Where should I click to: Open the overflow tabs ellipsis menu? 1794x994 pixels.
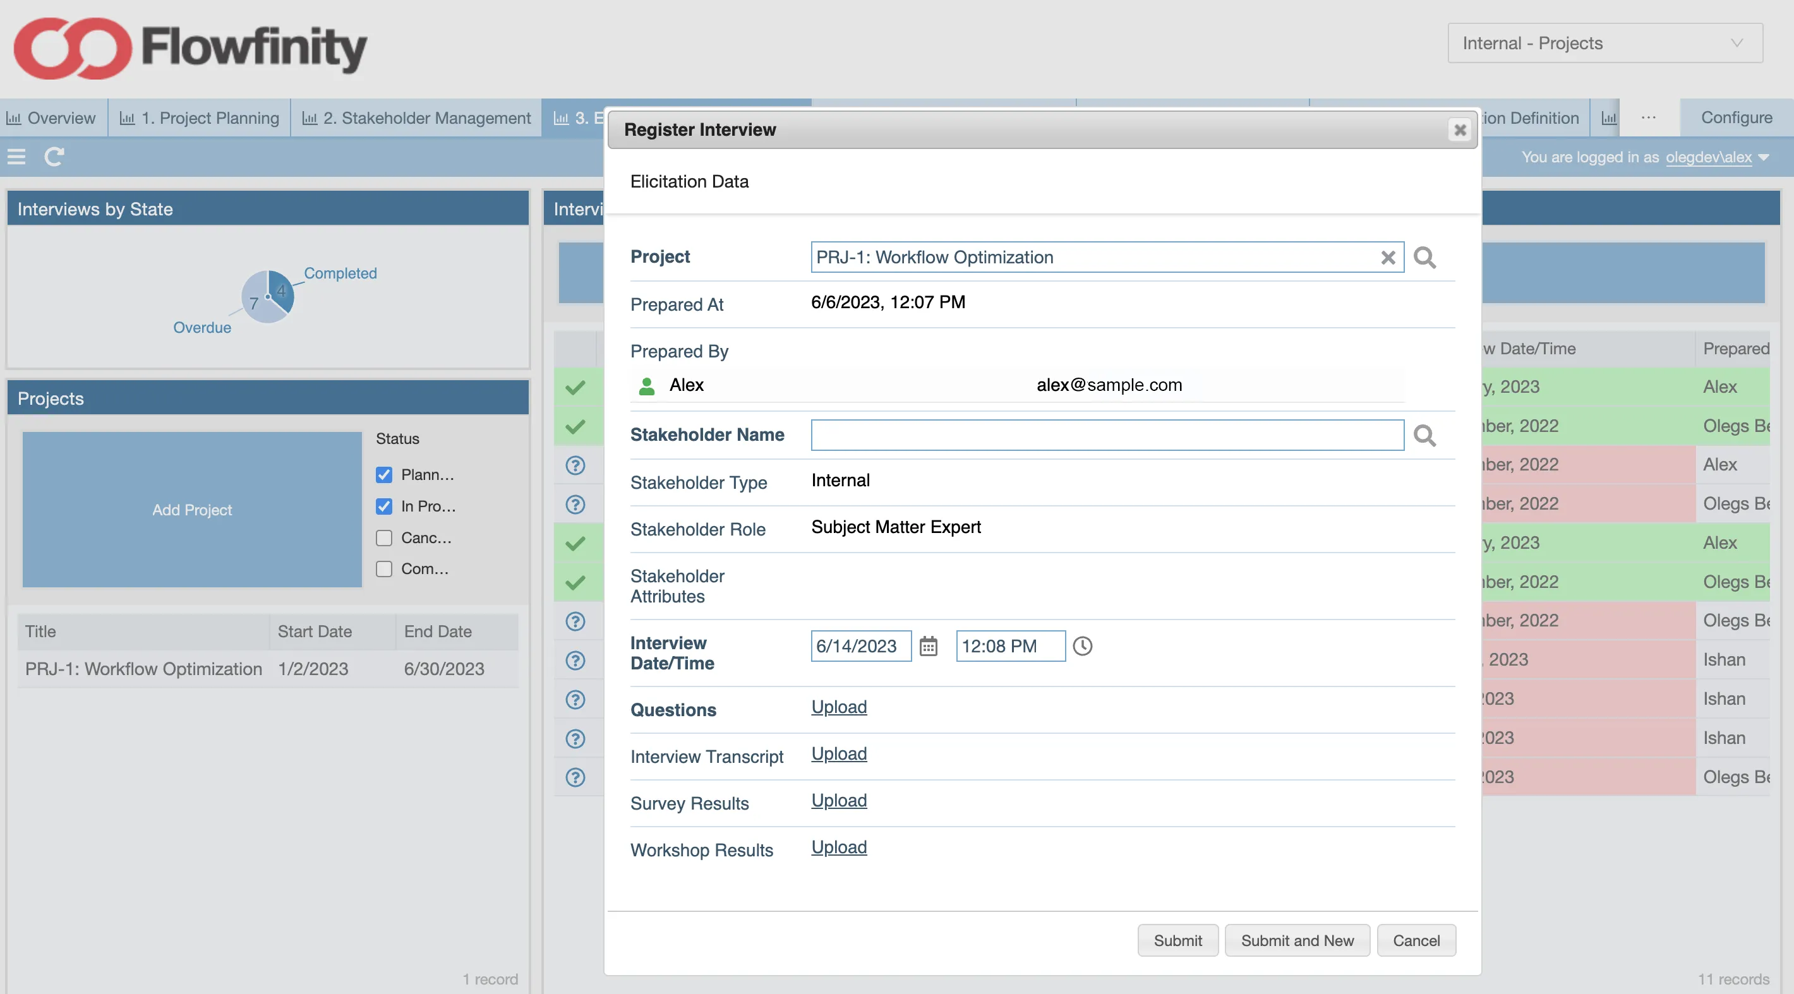click(1649, 117)
